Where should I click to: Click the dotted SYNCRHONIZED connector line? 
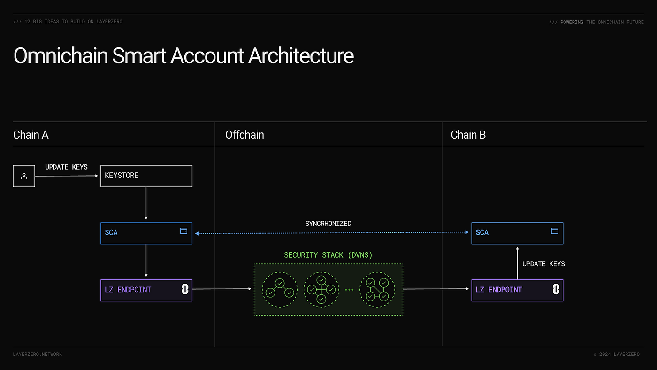(x=328, y=232)
